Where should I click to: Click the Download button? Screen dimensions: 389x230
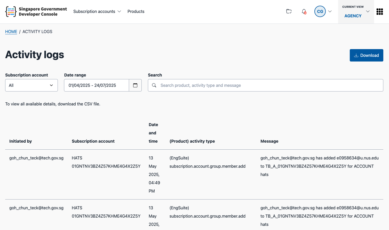point(366,55)
